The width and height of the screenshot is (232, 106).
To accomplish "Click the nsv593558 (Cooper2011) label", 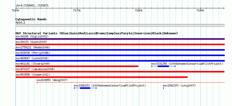I will pos(33,75).
